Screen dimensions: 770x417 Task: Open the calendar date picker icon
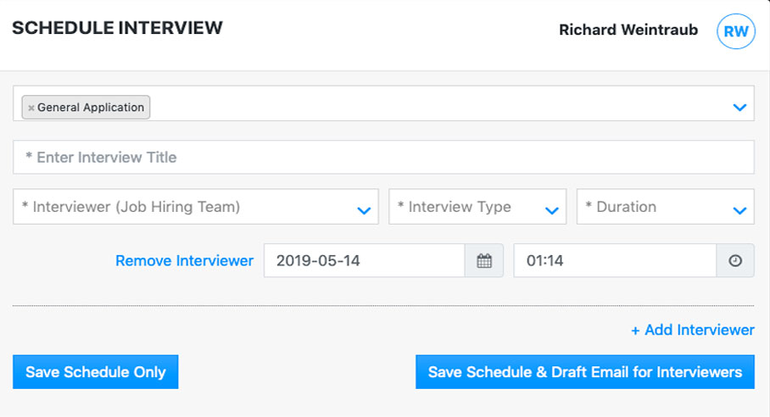coord(484,261)
